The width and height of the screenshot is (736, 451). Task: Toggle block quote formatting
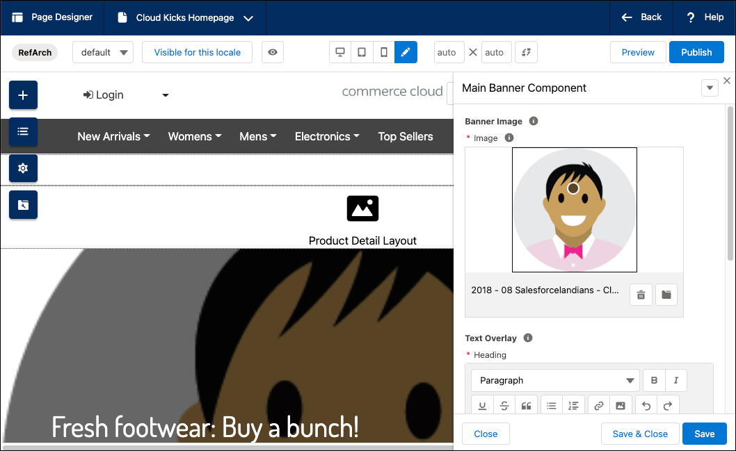[x=526, y=406]
